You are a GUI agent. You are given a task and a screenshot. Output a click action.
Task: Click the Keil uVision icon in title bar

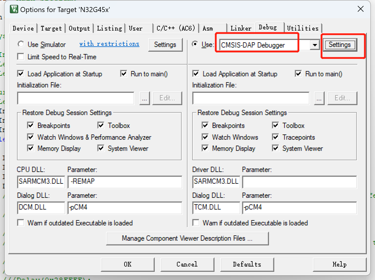point(14,9)
